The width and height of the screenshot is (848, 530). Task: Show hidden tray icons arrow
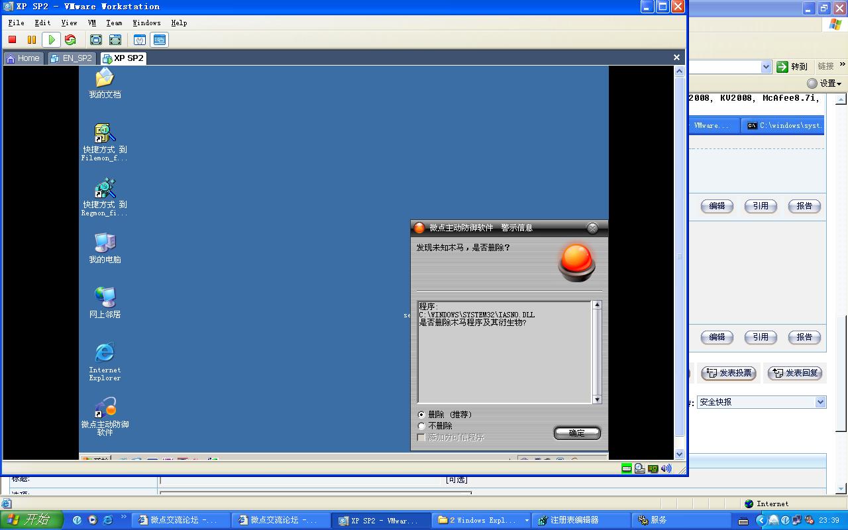tap(761, 520)
